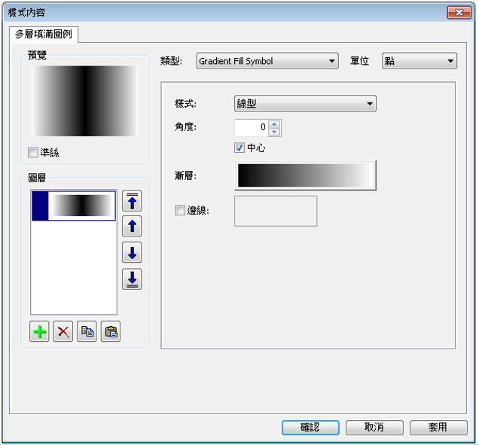The height and width of the screenshot is (445, 479).
Task: Click the 取消 button
Action: tap(374, 427)
